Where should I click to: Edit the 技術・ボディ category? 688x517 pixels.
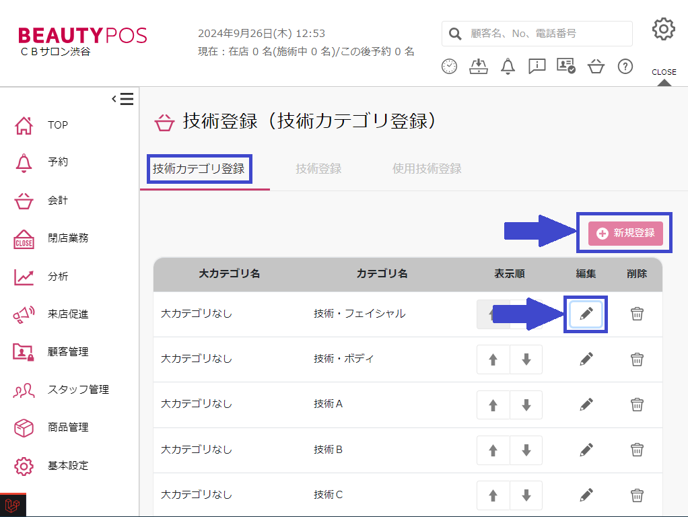pyautogui.click(x=586, y=359)
